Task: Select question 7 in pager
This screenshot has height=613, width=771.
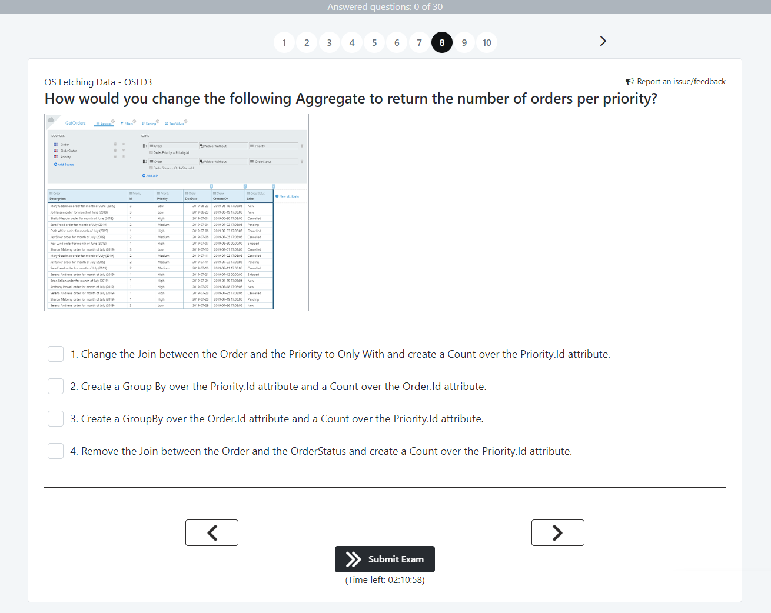Action: click(419, 42)
